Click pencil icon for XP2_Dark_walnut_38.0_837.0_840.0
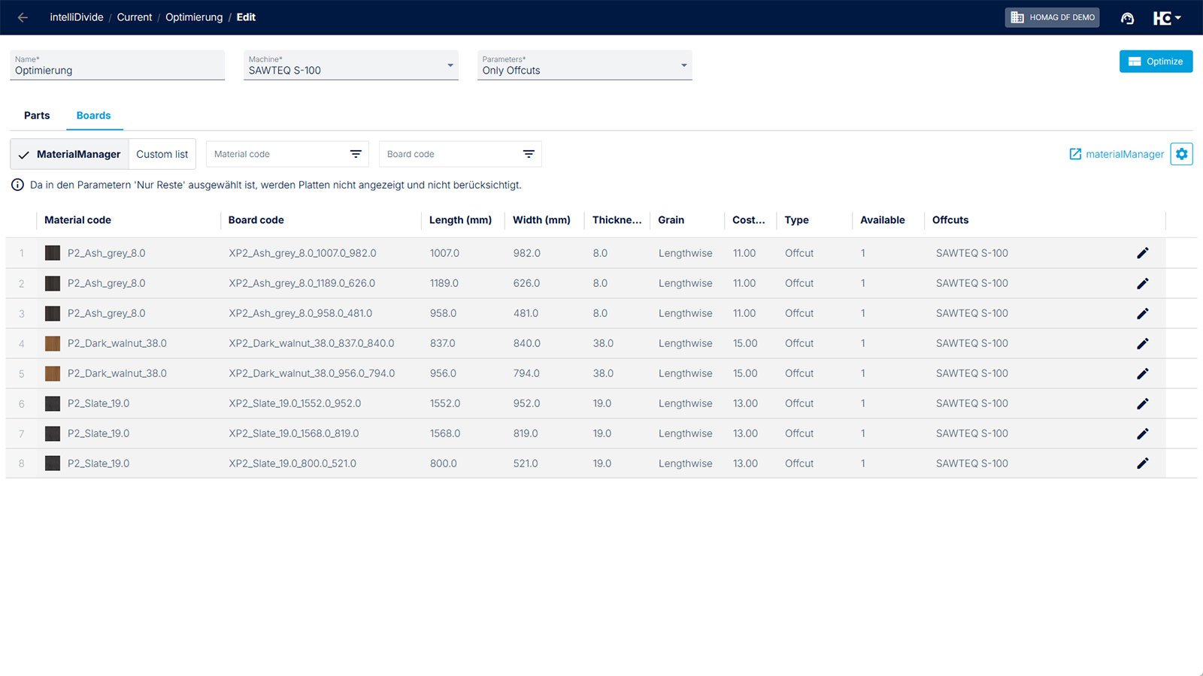Image resolution: width=1203 pixels, height=676 pixels. click(x=1142, y=343)
